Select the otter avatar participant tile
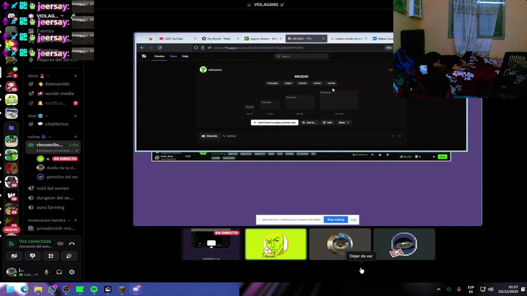The width and height of the screenshot is (527, 296). click(340, 244)
